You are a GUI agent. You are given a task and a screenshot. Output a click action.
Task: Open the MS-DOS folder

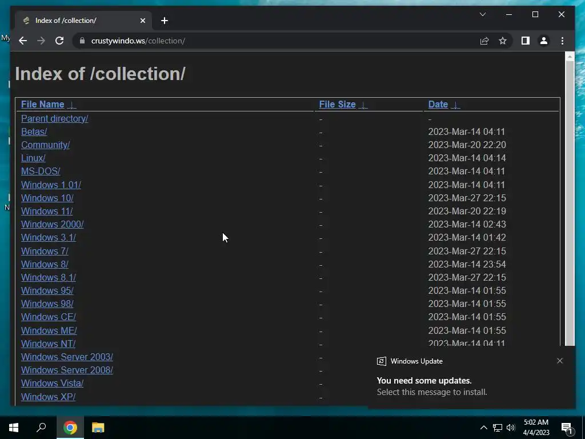point(41,171)
